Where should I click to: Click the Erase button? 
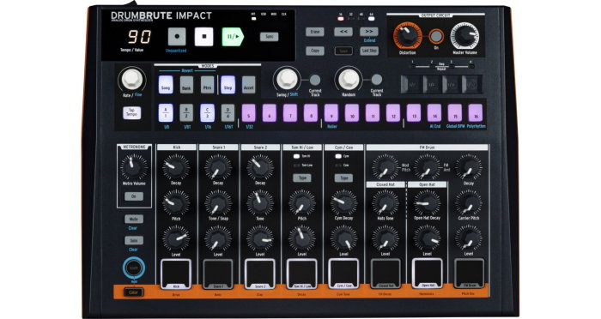[x=315, y=32]
